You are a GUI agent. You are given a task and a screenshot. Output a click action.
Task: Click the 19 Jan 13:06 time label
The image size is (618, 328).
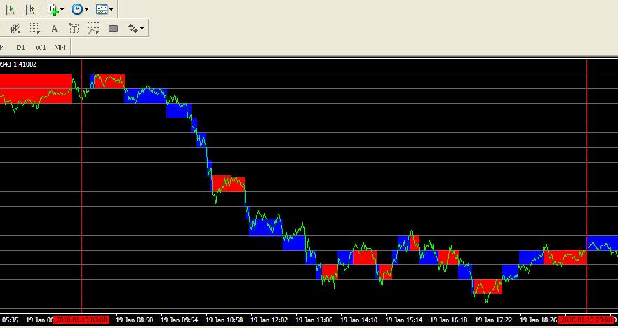[x=314, y=320]
